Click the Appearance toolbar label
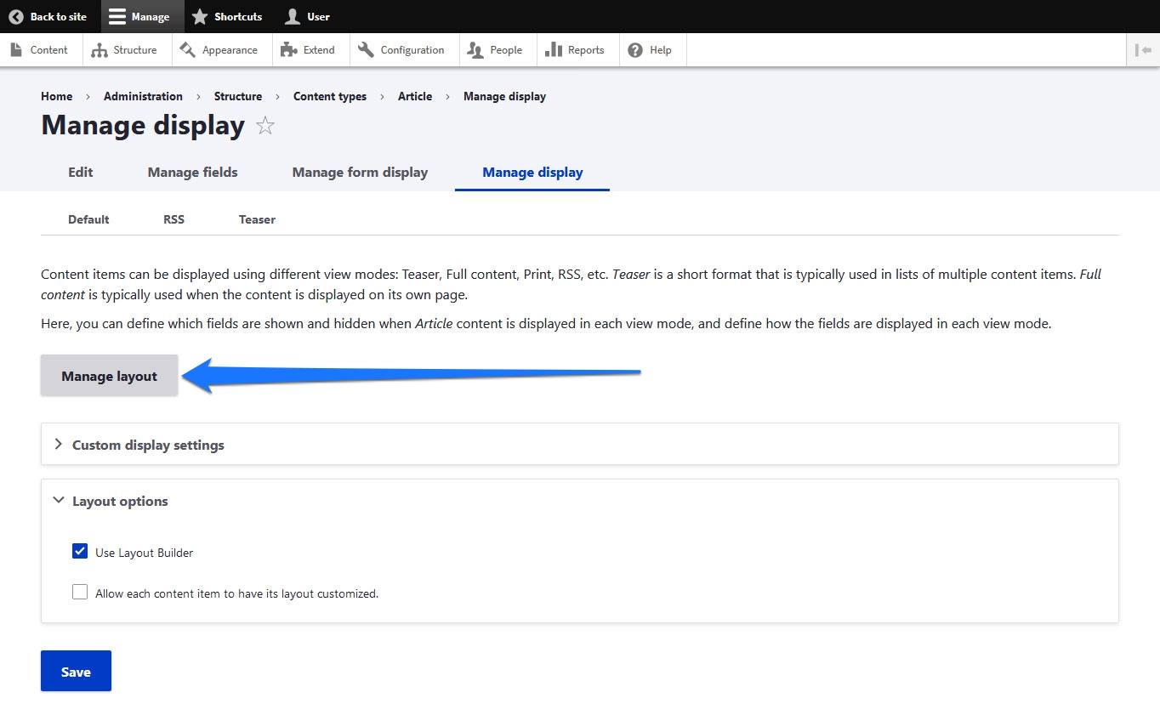Screen dimensions: 1160x715 tap(230, 50)
